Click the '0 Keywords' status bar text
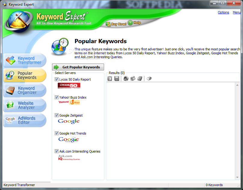Viewport: 243px width, 190px height. (214, 185)
